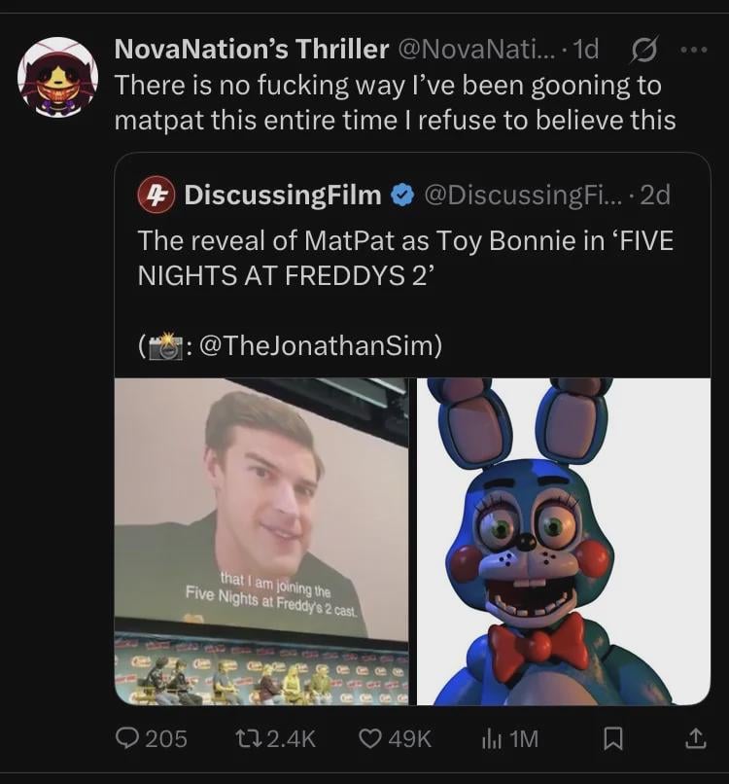Bookmark this post
The height and width of the screenshot is (784, 729).
612,739
